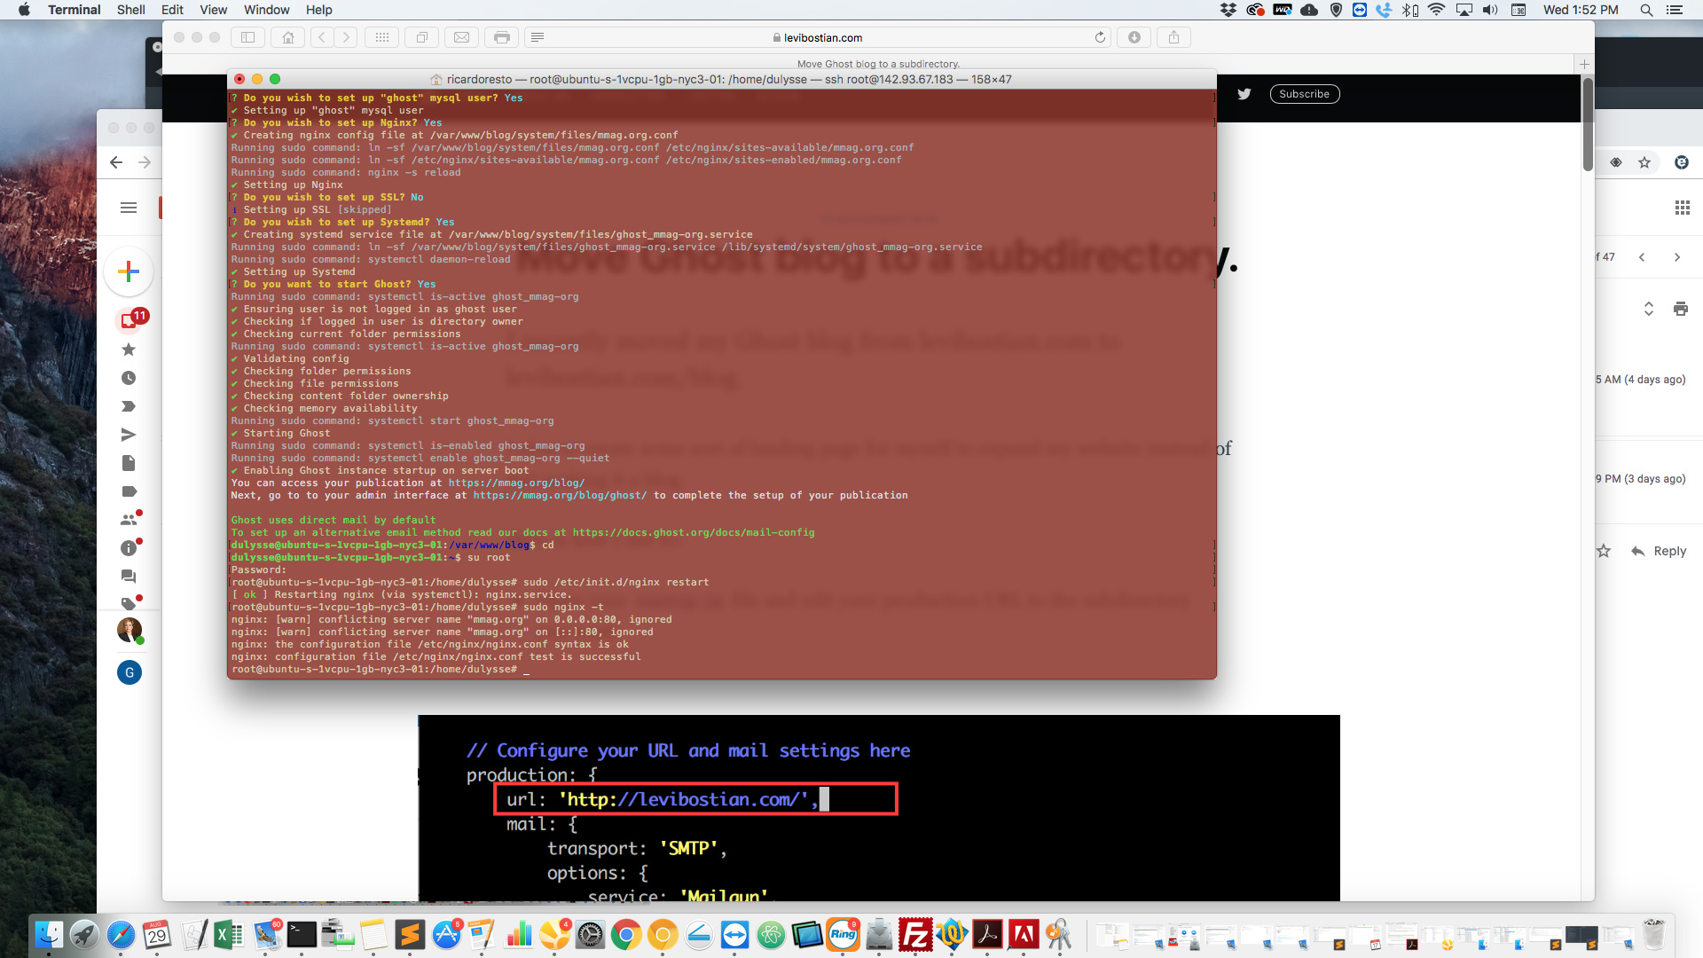The width and height of the screenshot is (1703, 958).
Task: Click https://mmag.org/blog/ghost/ admin link
Action: tap(560, 495)
